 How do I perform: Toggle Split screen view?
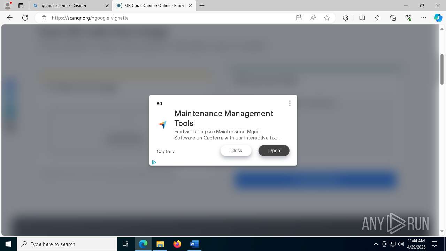click(x=362, y=18)
